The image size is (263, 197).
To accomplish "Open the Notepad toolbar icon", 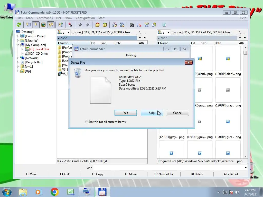I will pos(164,25).
